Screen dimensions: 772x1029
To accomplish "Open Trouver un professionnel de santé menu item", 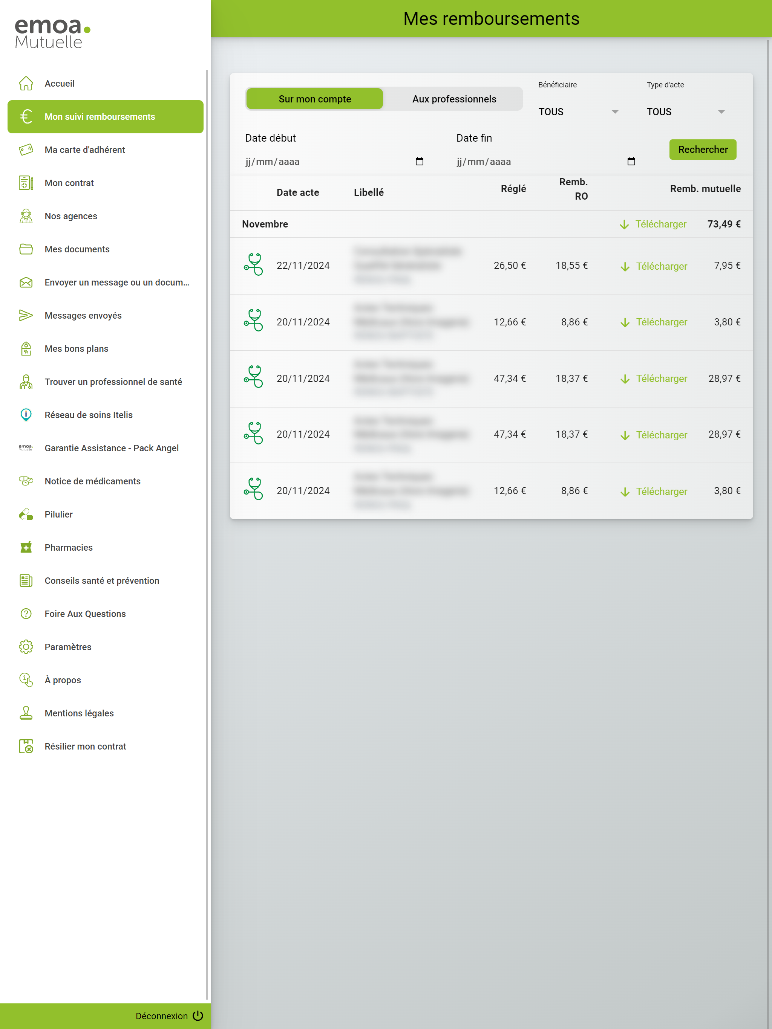I will tap(105, 382).
